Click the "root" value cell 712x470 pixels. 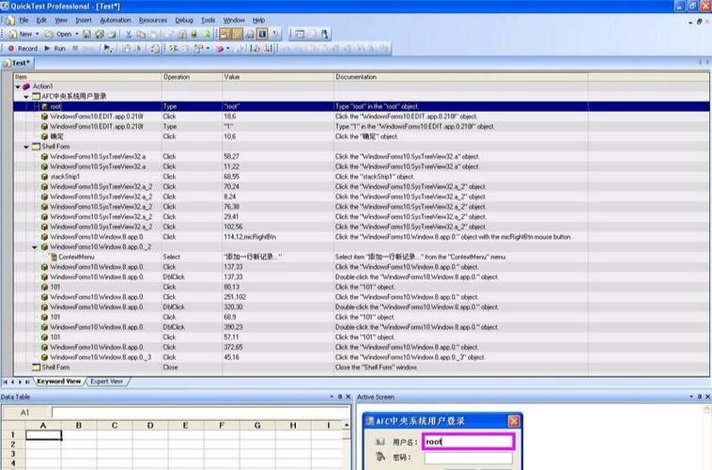pyautogui.click(x=278, y=106)
